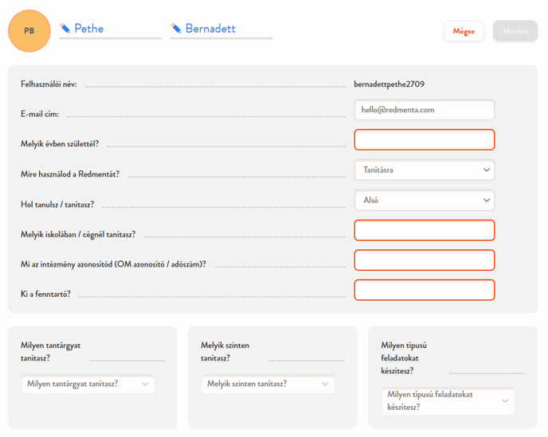Focus the OM azonosító institution ID field

tap(424, 260)
